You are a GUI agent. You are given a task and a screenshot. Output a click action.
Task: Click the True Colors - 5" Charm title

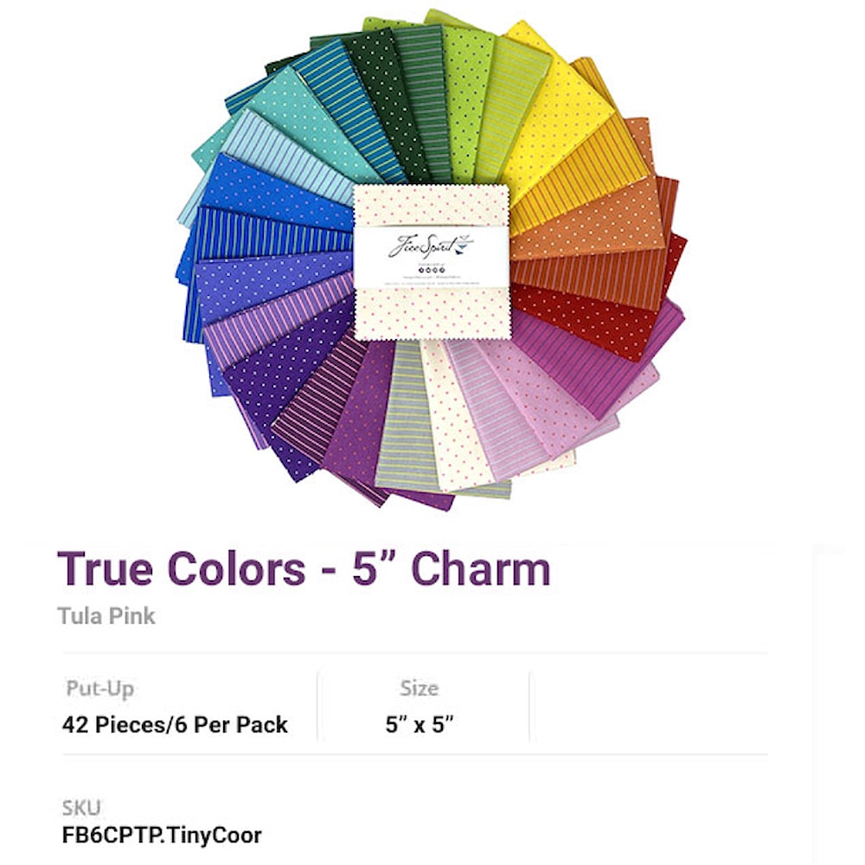(304, 568)
